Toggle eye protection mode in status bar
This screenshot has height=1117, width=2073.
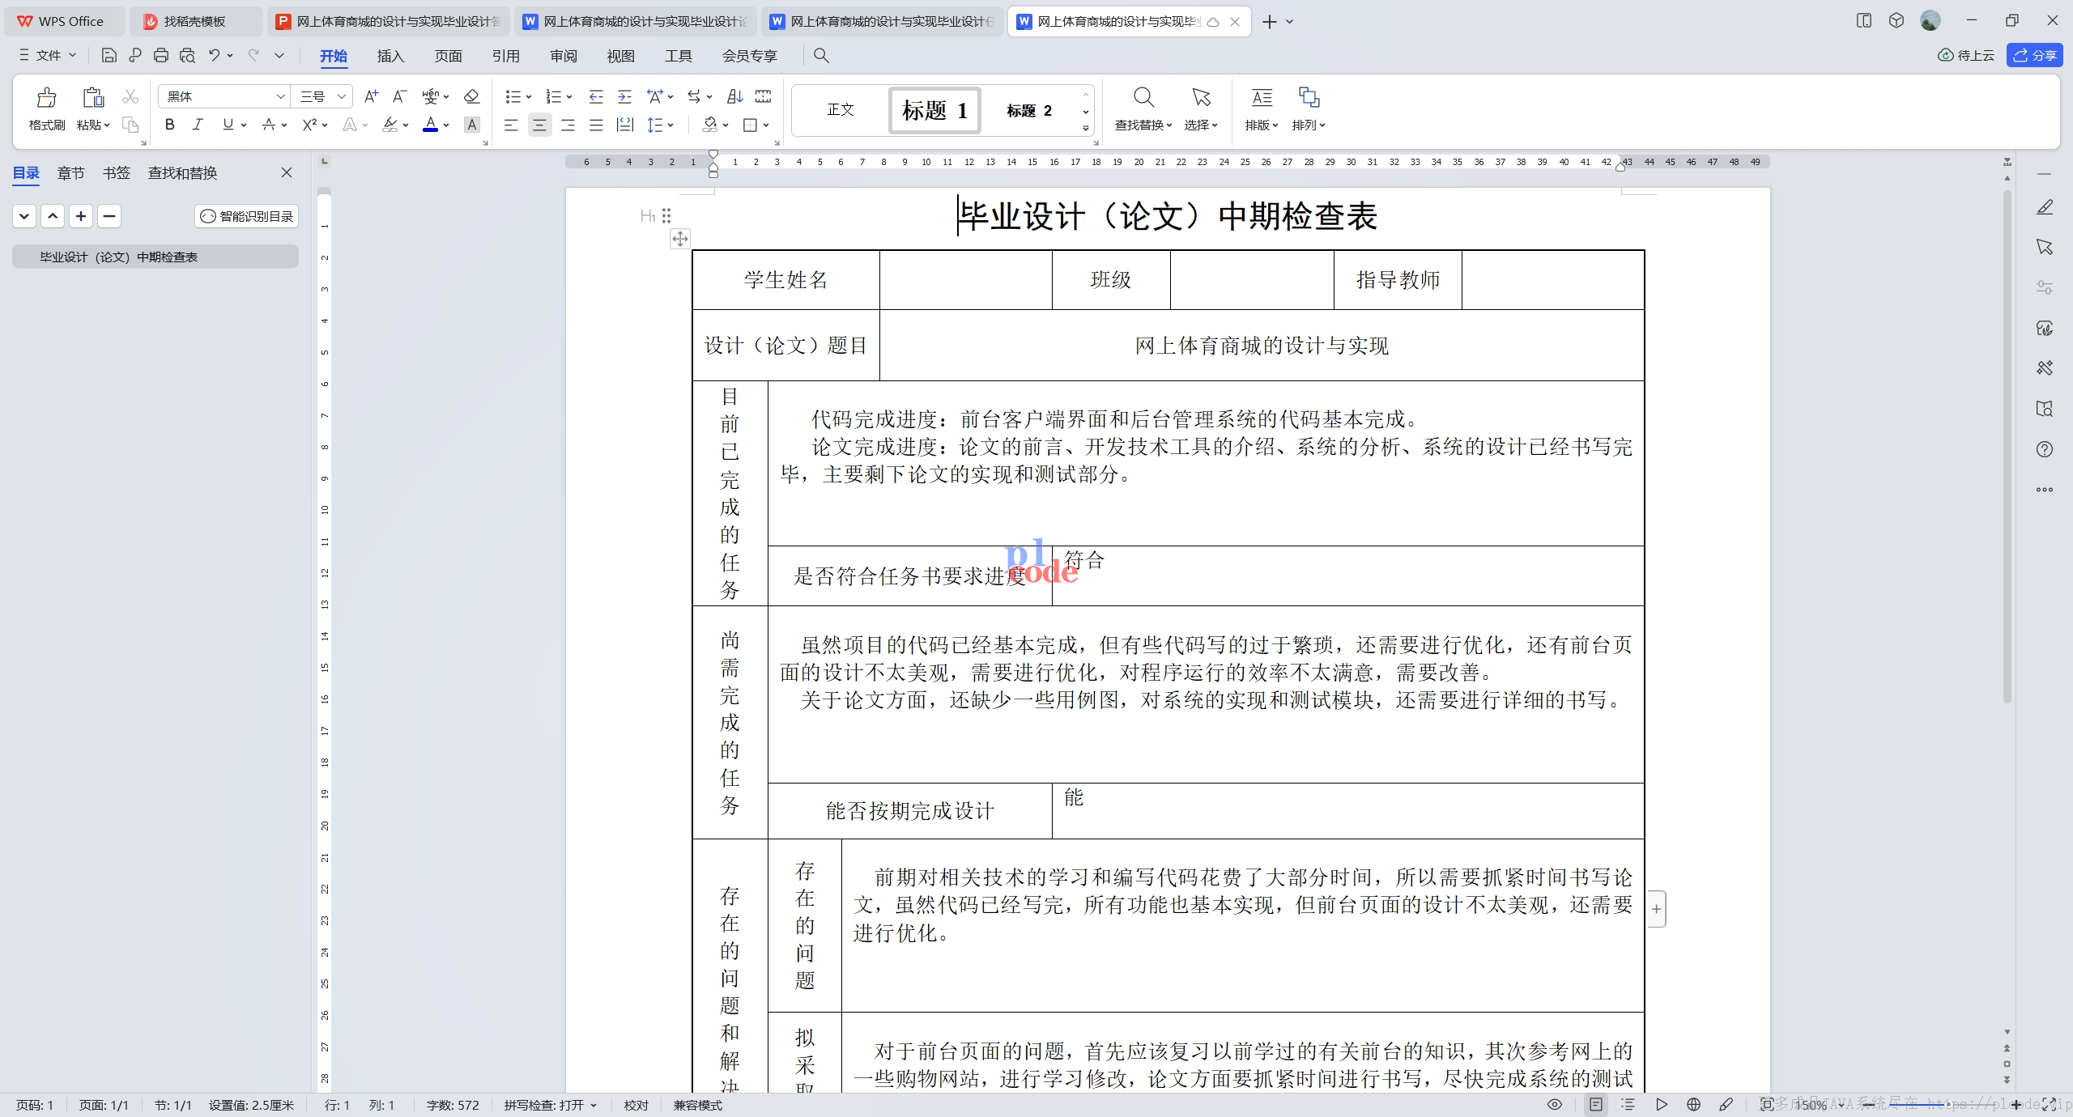coord(1555,1104)
